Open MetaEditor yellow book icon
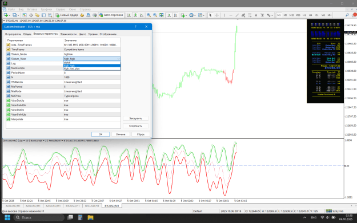 point(82,15)
